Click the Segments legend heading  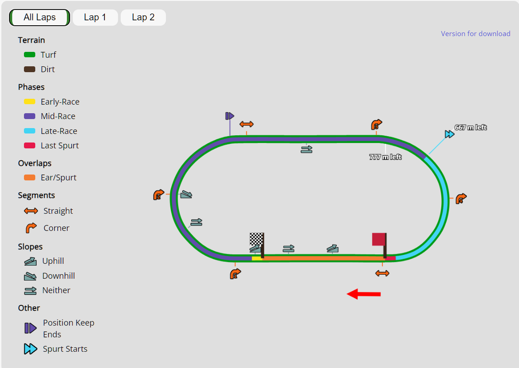tap(37, 195)
